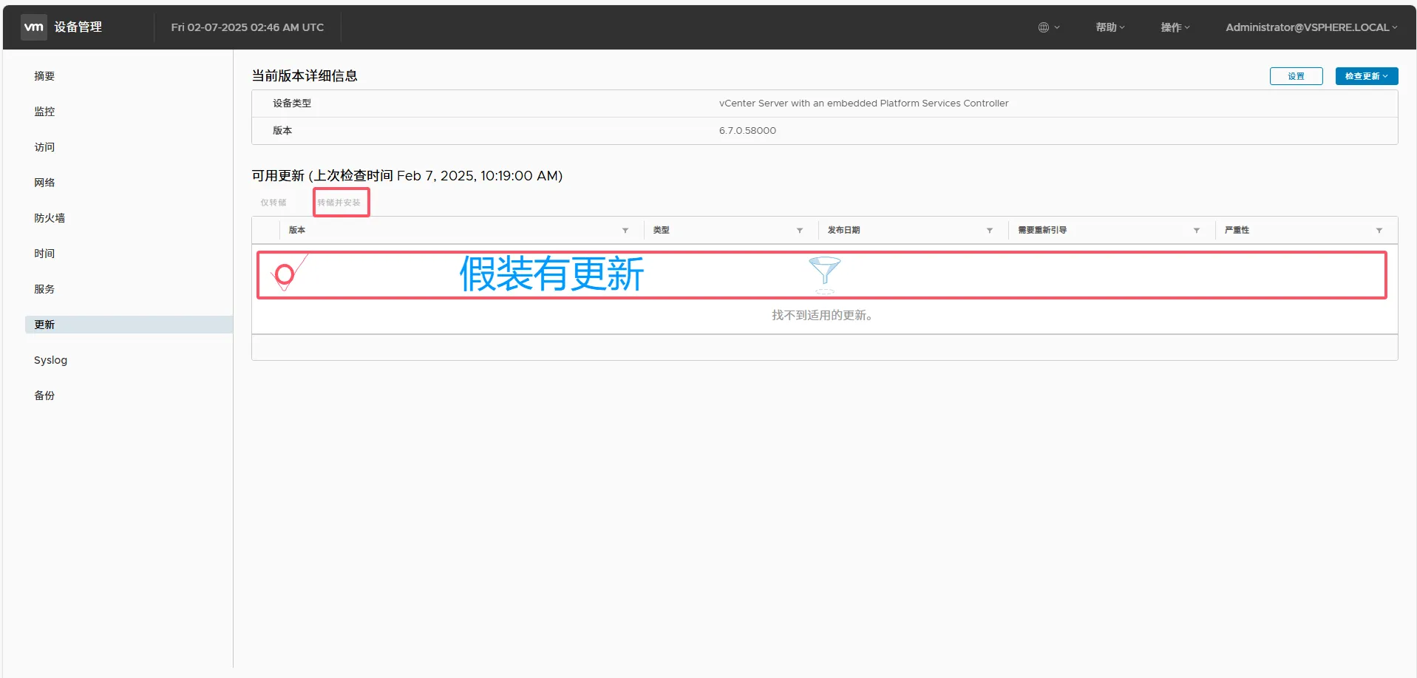Go to the 服务 services page
This screenshot has height=678, width=1417.
(x=44, y=289)
